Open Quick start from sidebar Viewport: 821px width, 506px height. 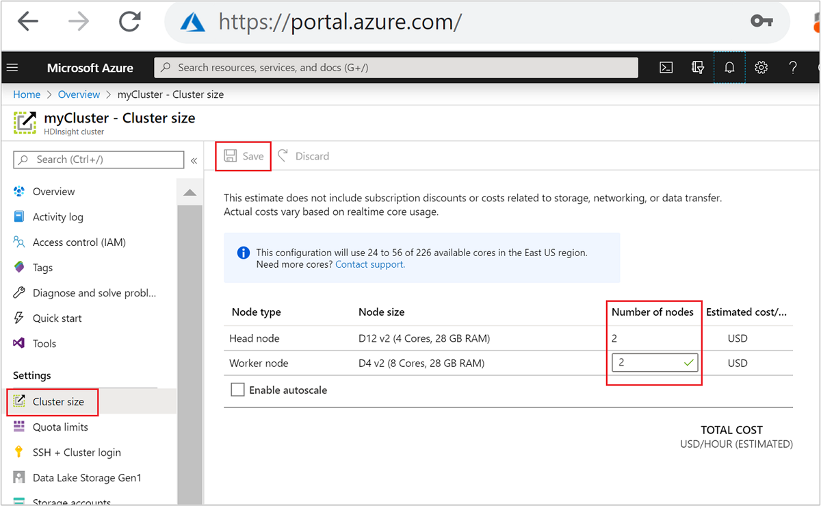point(58,318)
